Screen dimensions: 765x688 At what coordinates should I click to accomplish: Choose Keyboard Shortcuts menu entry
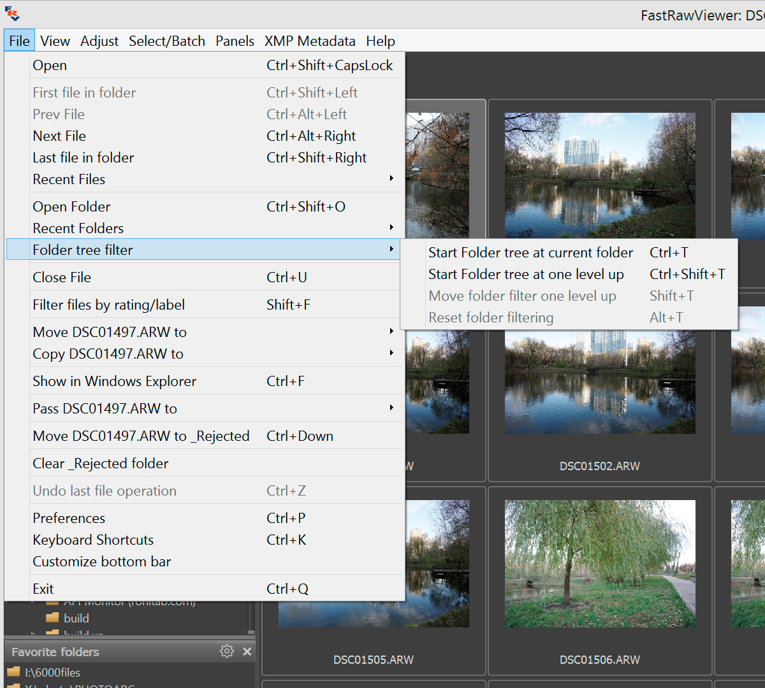93,540
